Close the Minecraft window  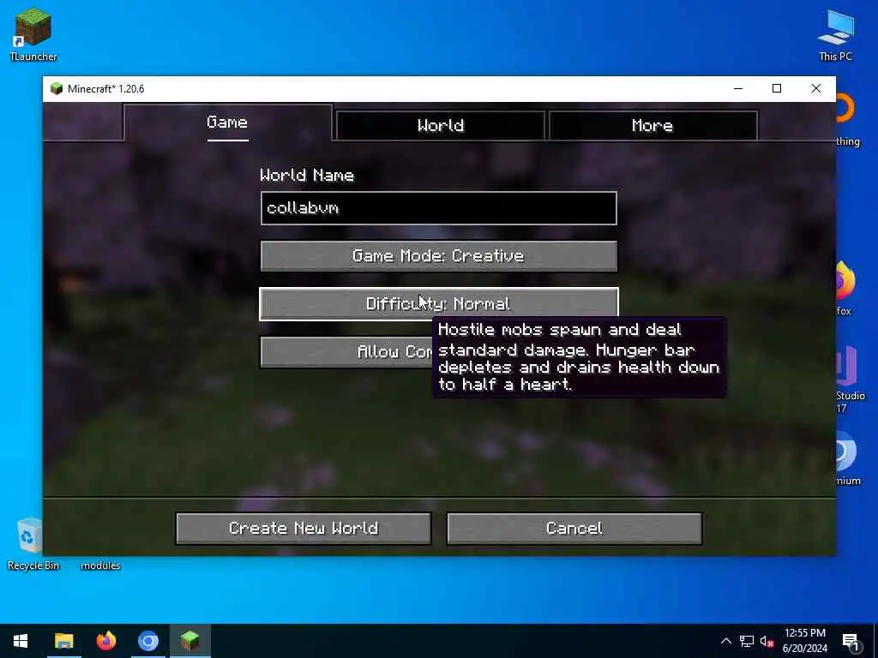(x=816, y=88)
